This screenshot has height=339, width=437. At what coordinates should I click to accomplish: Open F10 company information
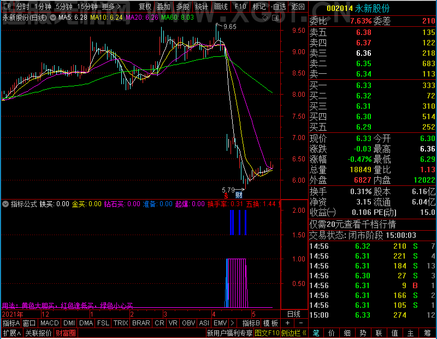[x=240, y=7]
